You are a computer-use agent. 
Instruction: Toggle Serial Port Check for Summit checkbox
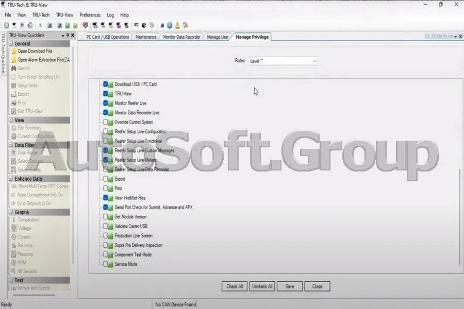click(x=105, y=207)
